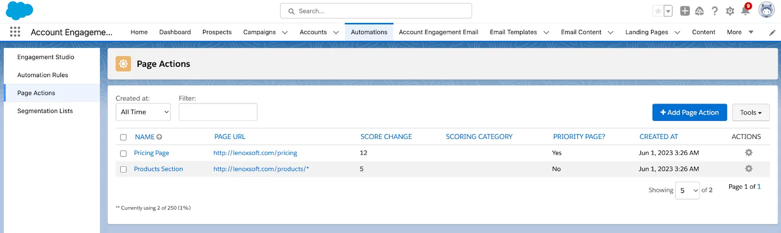Open the Campaigns tab
Image resolution: width=781 pixels, height=233 pixels.
tap(259, 32)
